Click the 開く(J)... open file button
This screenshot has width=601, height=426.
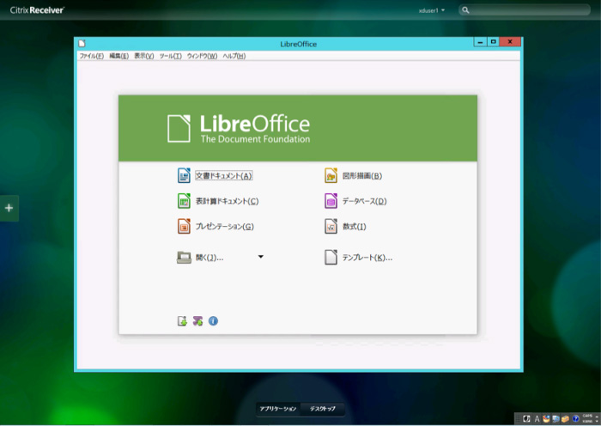[x=208, y=257]
